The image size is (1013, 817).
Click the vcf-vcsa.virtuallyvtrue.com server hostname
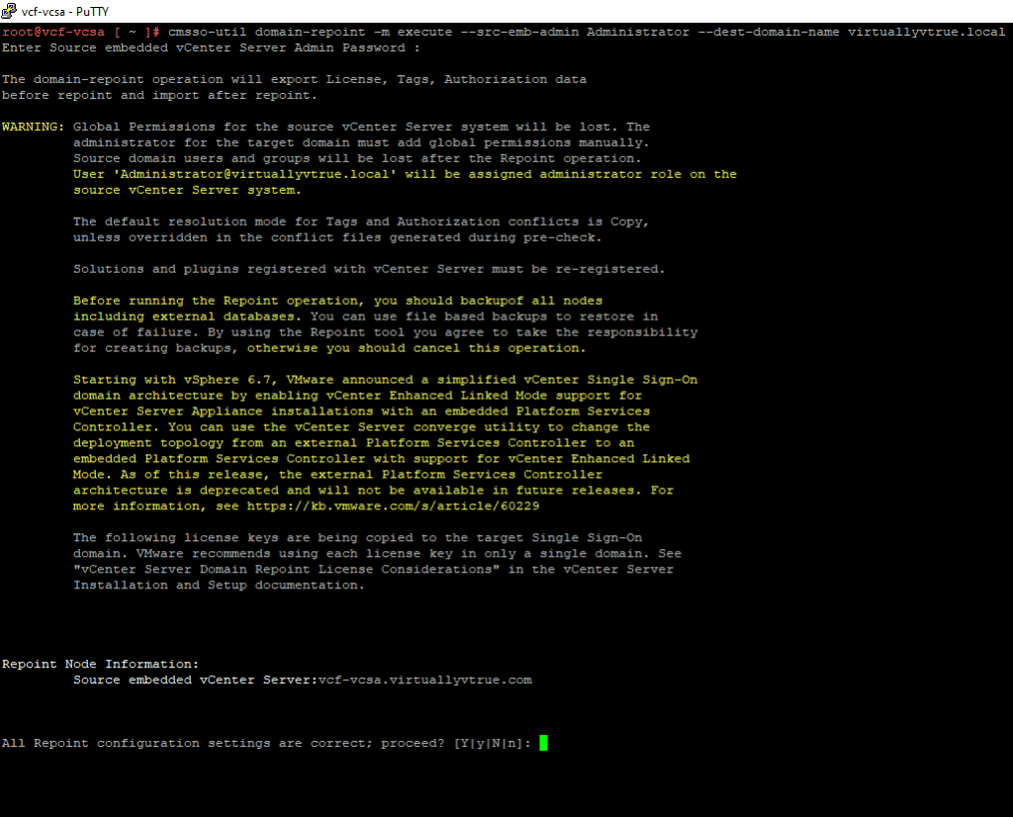tap(424, 681)
